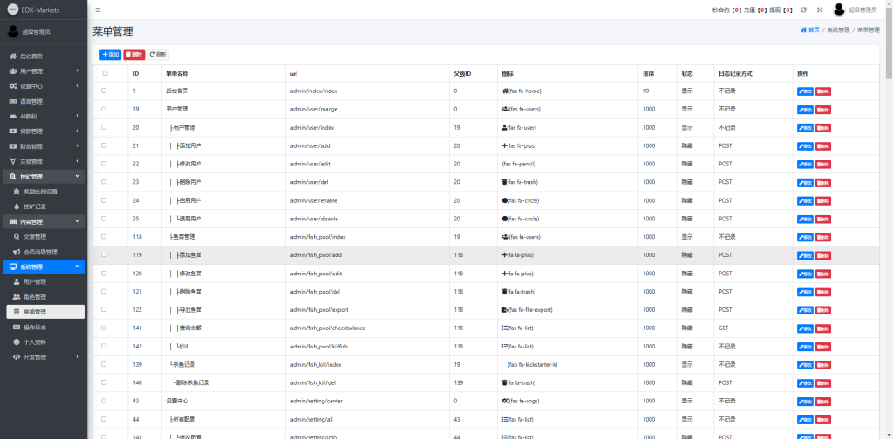Click the fullscreen expand icon in header

(x=820, y=10)
